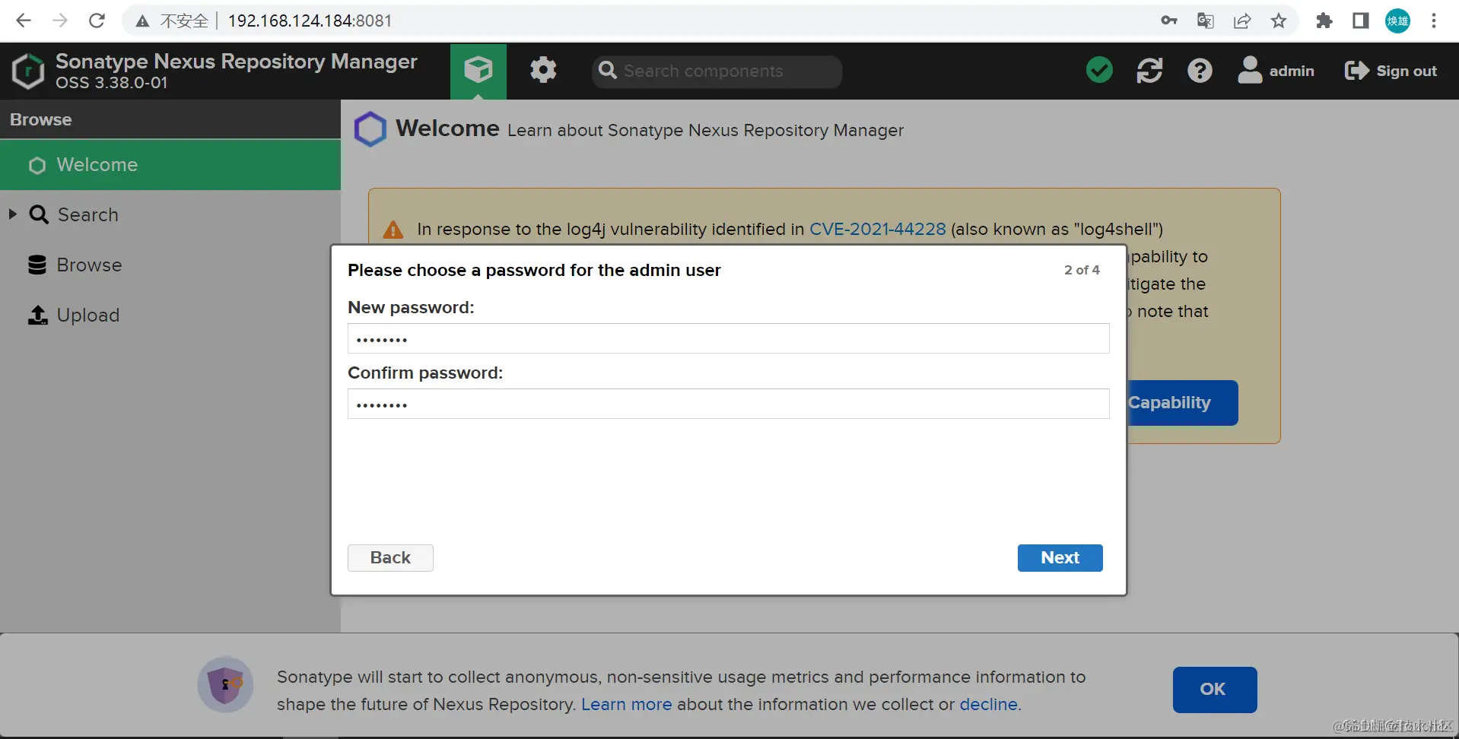Click the Confirm password field

(729, 404)
